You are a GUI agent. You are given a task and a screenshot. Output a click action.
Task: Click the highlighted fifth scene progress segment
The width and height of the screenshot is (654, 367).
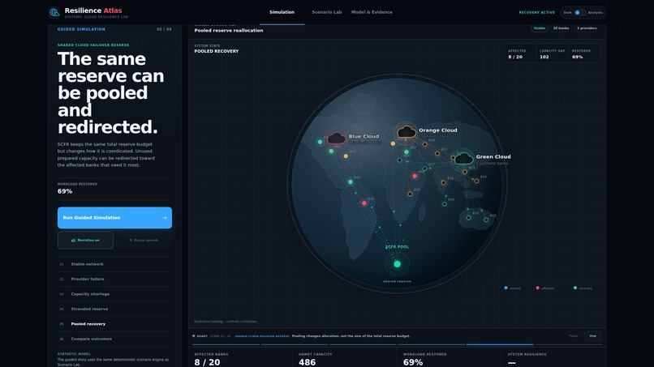[500, 344]
